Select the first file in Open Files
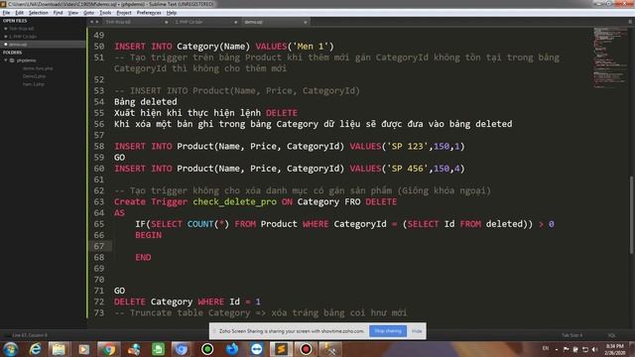Viewport: 635px width, 357px height. point(21,29)
